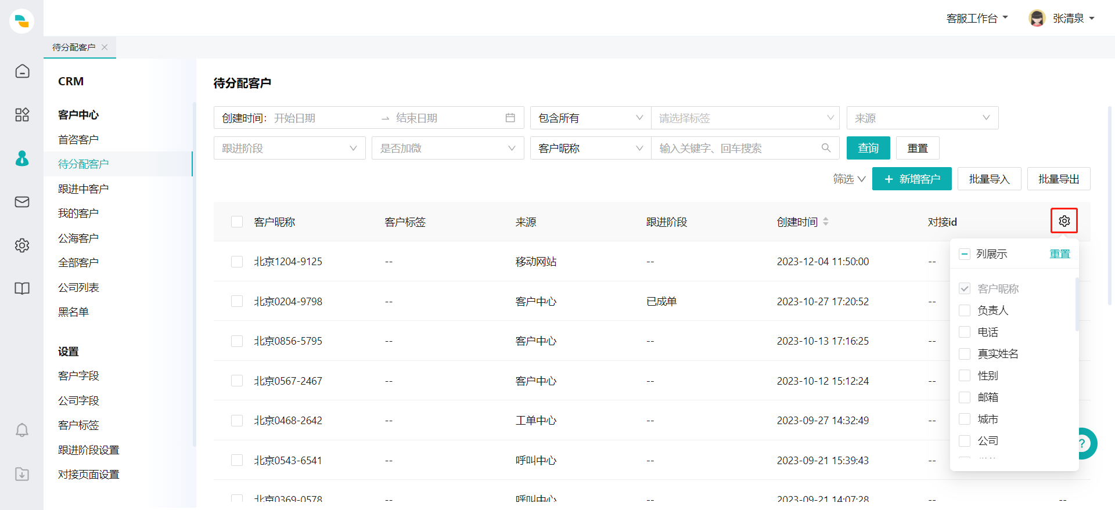The image size is (1115, 510).
Task: Go to 全部客户 in the CRM menu
Action: pos(78,262)
